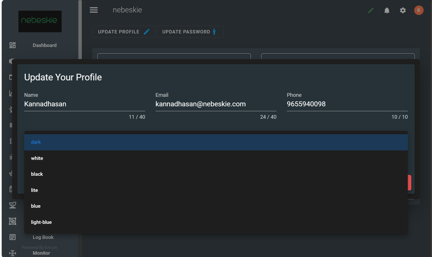Click the Email input field
The height and width of the screenshot is (257, 432).
click(x=216, y=104)
